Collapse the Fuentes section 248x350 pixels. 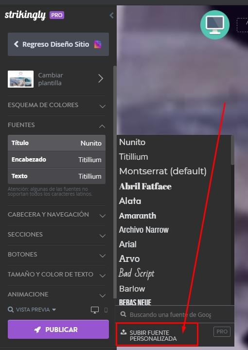pos(56,125)
